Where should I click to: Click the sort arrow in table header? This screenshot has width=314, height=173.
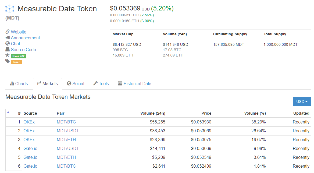pos(8,112)
